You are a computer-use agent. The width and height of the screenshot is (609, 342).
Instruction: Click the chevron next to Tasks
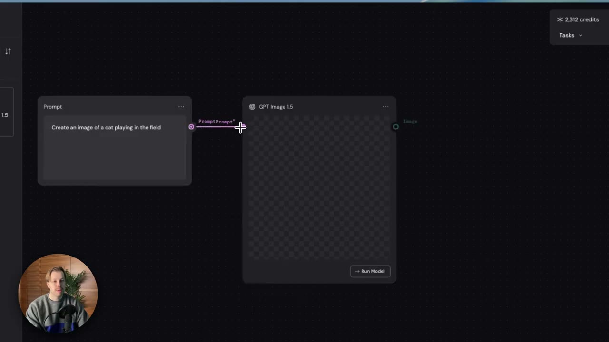click(580, 36)
